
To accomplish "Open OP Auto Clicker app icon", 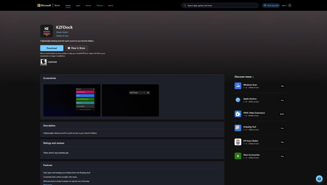I will [x=238, y=142].
